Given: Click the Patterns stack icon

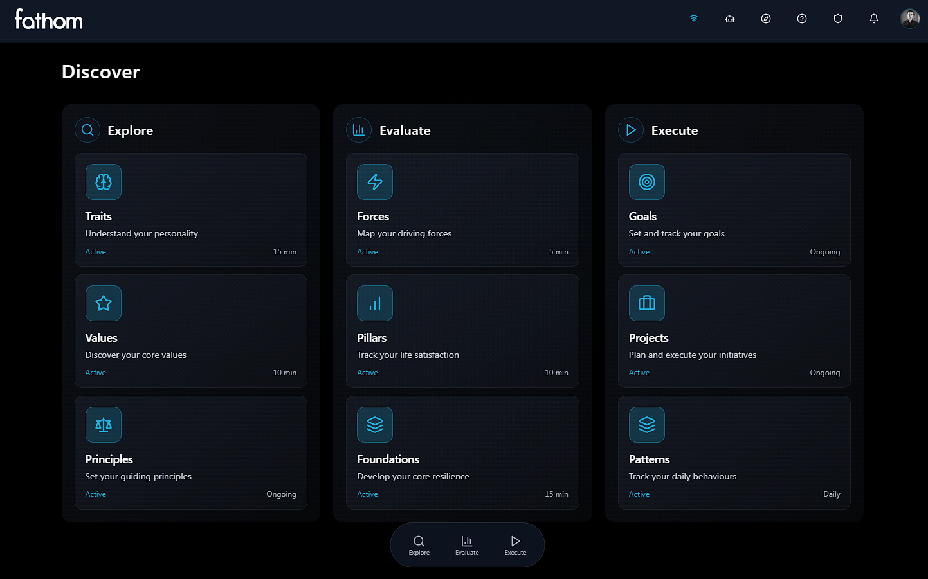Looking at the screenshot, I should pos(646,424).
